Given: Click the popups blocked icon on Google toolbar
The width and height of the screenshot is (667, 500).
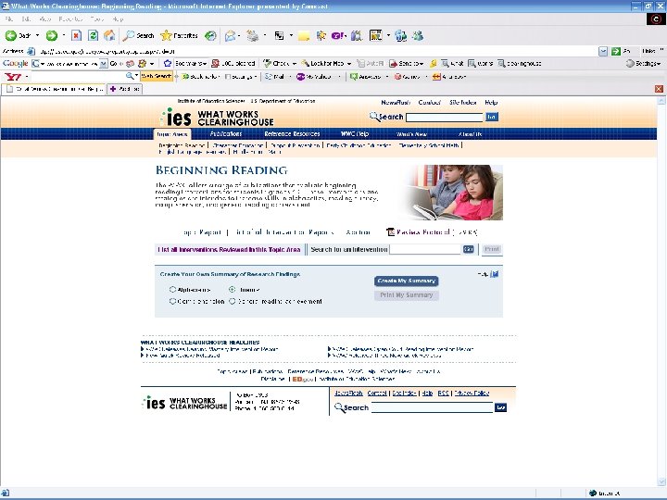Looking at the screenshot, I should coord(215,63).
